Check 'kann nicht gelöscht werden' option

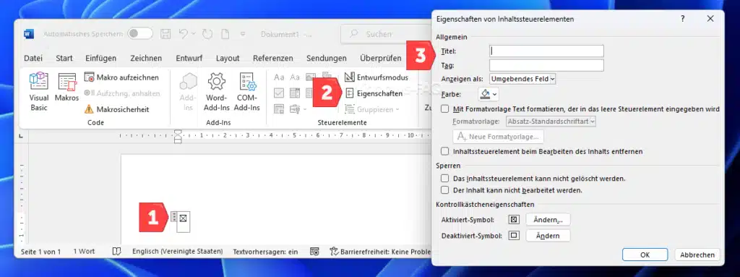click(x=444, y=179)
